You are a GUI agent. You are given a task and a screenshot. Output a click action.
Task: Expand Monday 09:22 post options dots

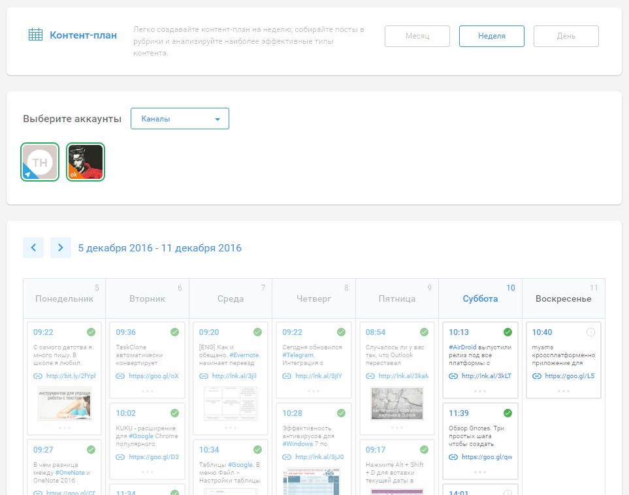click(64, 428)
